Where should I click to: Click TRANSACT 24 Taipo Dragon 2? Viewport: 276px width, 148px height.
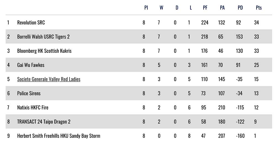tap(44, 122)
